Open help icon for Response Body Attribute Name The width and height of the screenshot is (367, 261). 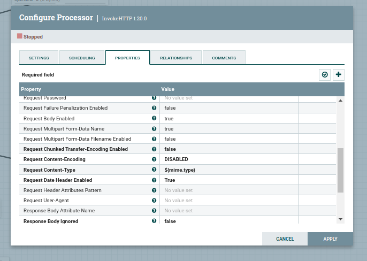(154, 210)
